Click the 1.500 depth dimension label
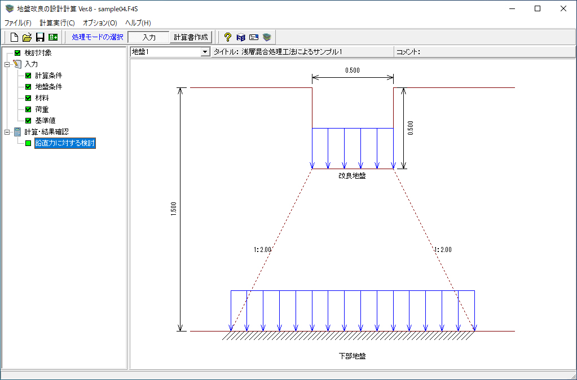 [174, 209]
